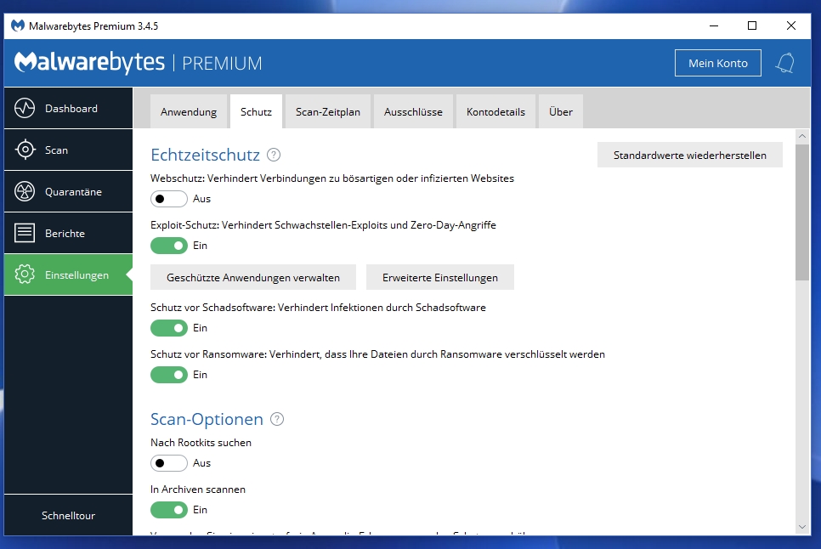Click the Scan-Optionen heading
The height and width of the screenshot is (549, 821).
tap(207, 419)
